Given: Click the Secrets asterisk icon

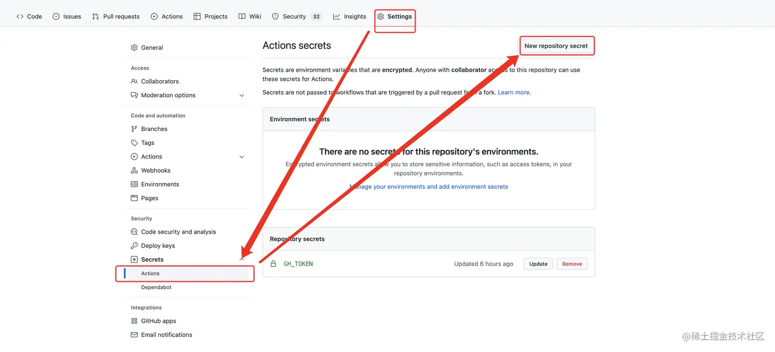Looking at the screenshot, I should (x=134, y=259).
